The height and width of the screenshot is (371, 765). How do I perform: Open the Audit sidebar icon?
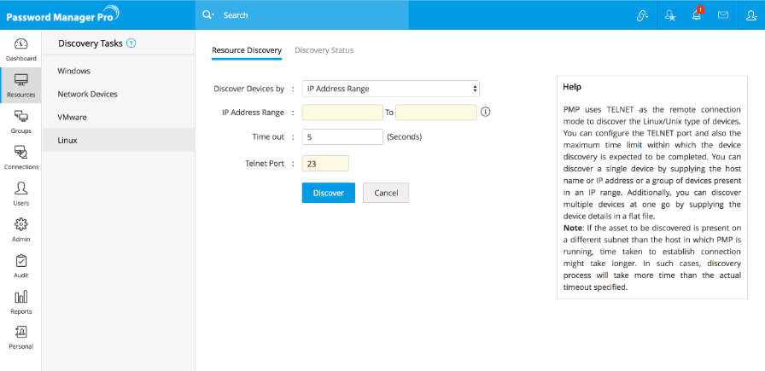[20, 264]
